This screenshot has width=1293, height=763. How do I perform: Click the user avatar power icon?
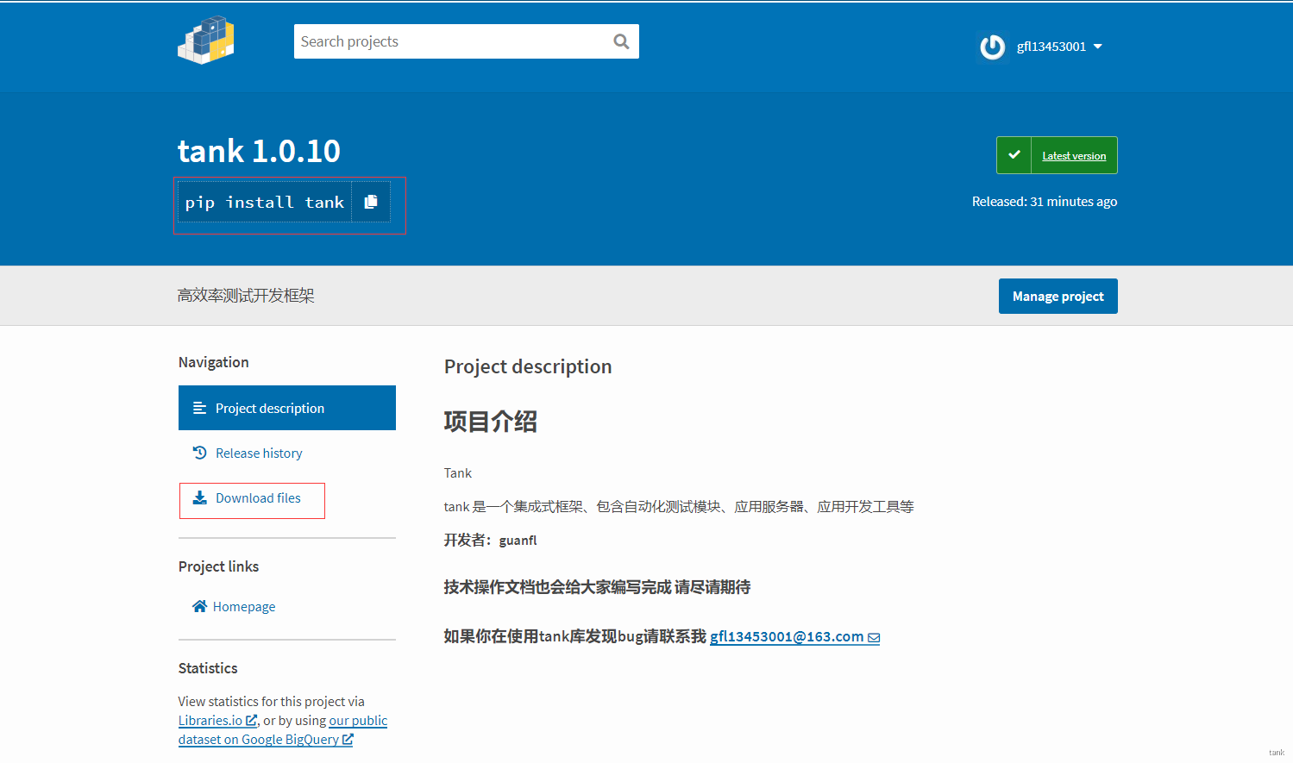click(992, 47)
